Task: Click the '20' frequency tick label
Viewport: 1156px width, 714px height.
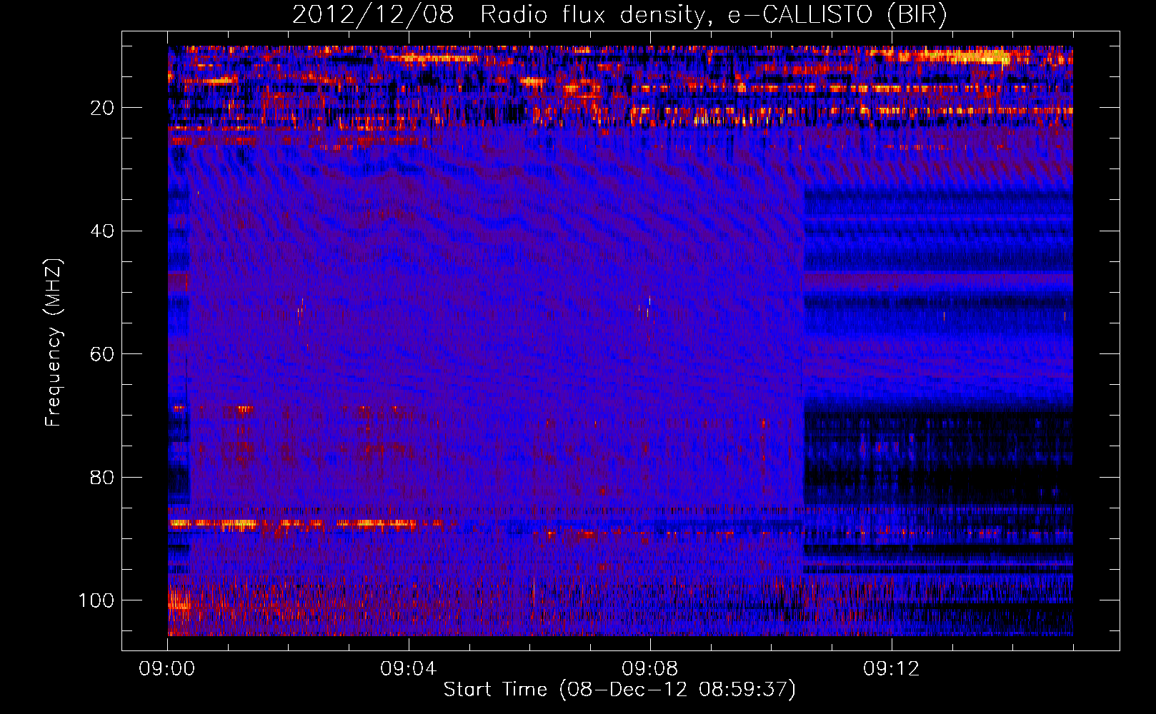Action: click(102, 108)
